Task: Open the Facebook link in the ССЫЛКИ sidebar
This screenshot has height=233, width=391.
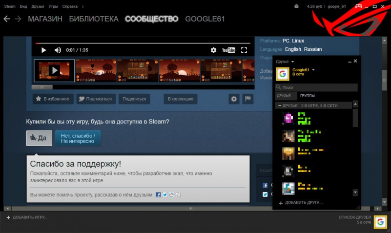Action: [265, 185]
